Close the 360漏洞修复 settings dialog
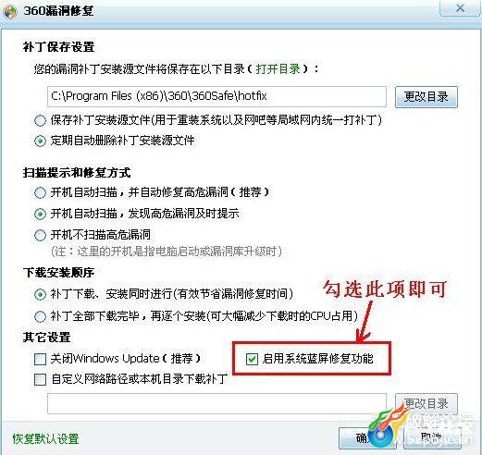 pos(460,8)
